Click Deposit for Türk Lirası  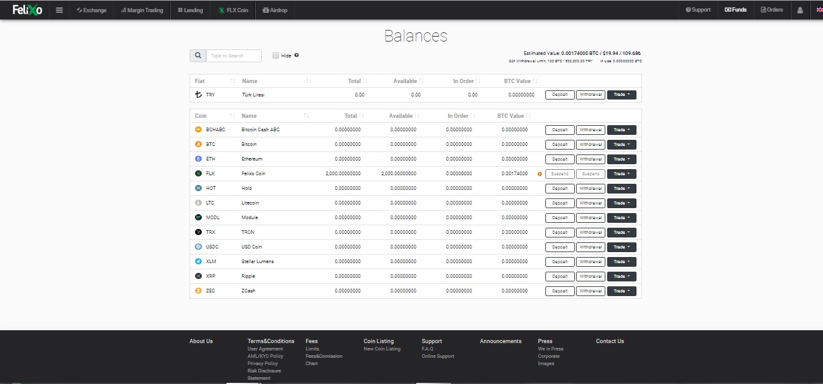560,95
